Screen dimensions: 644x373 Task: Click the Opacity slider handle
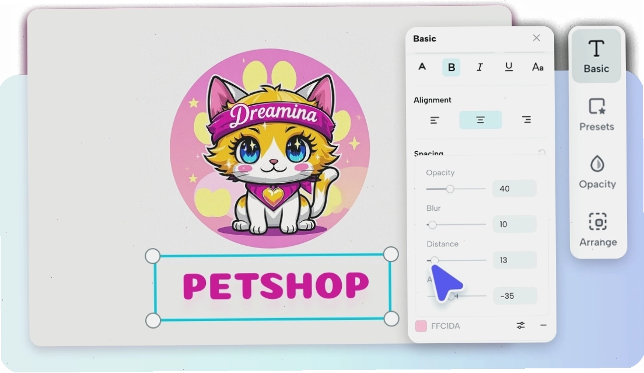(x=450, y=189)
